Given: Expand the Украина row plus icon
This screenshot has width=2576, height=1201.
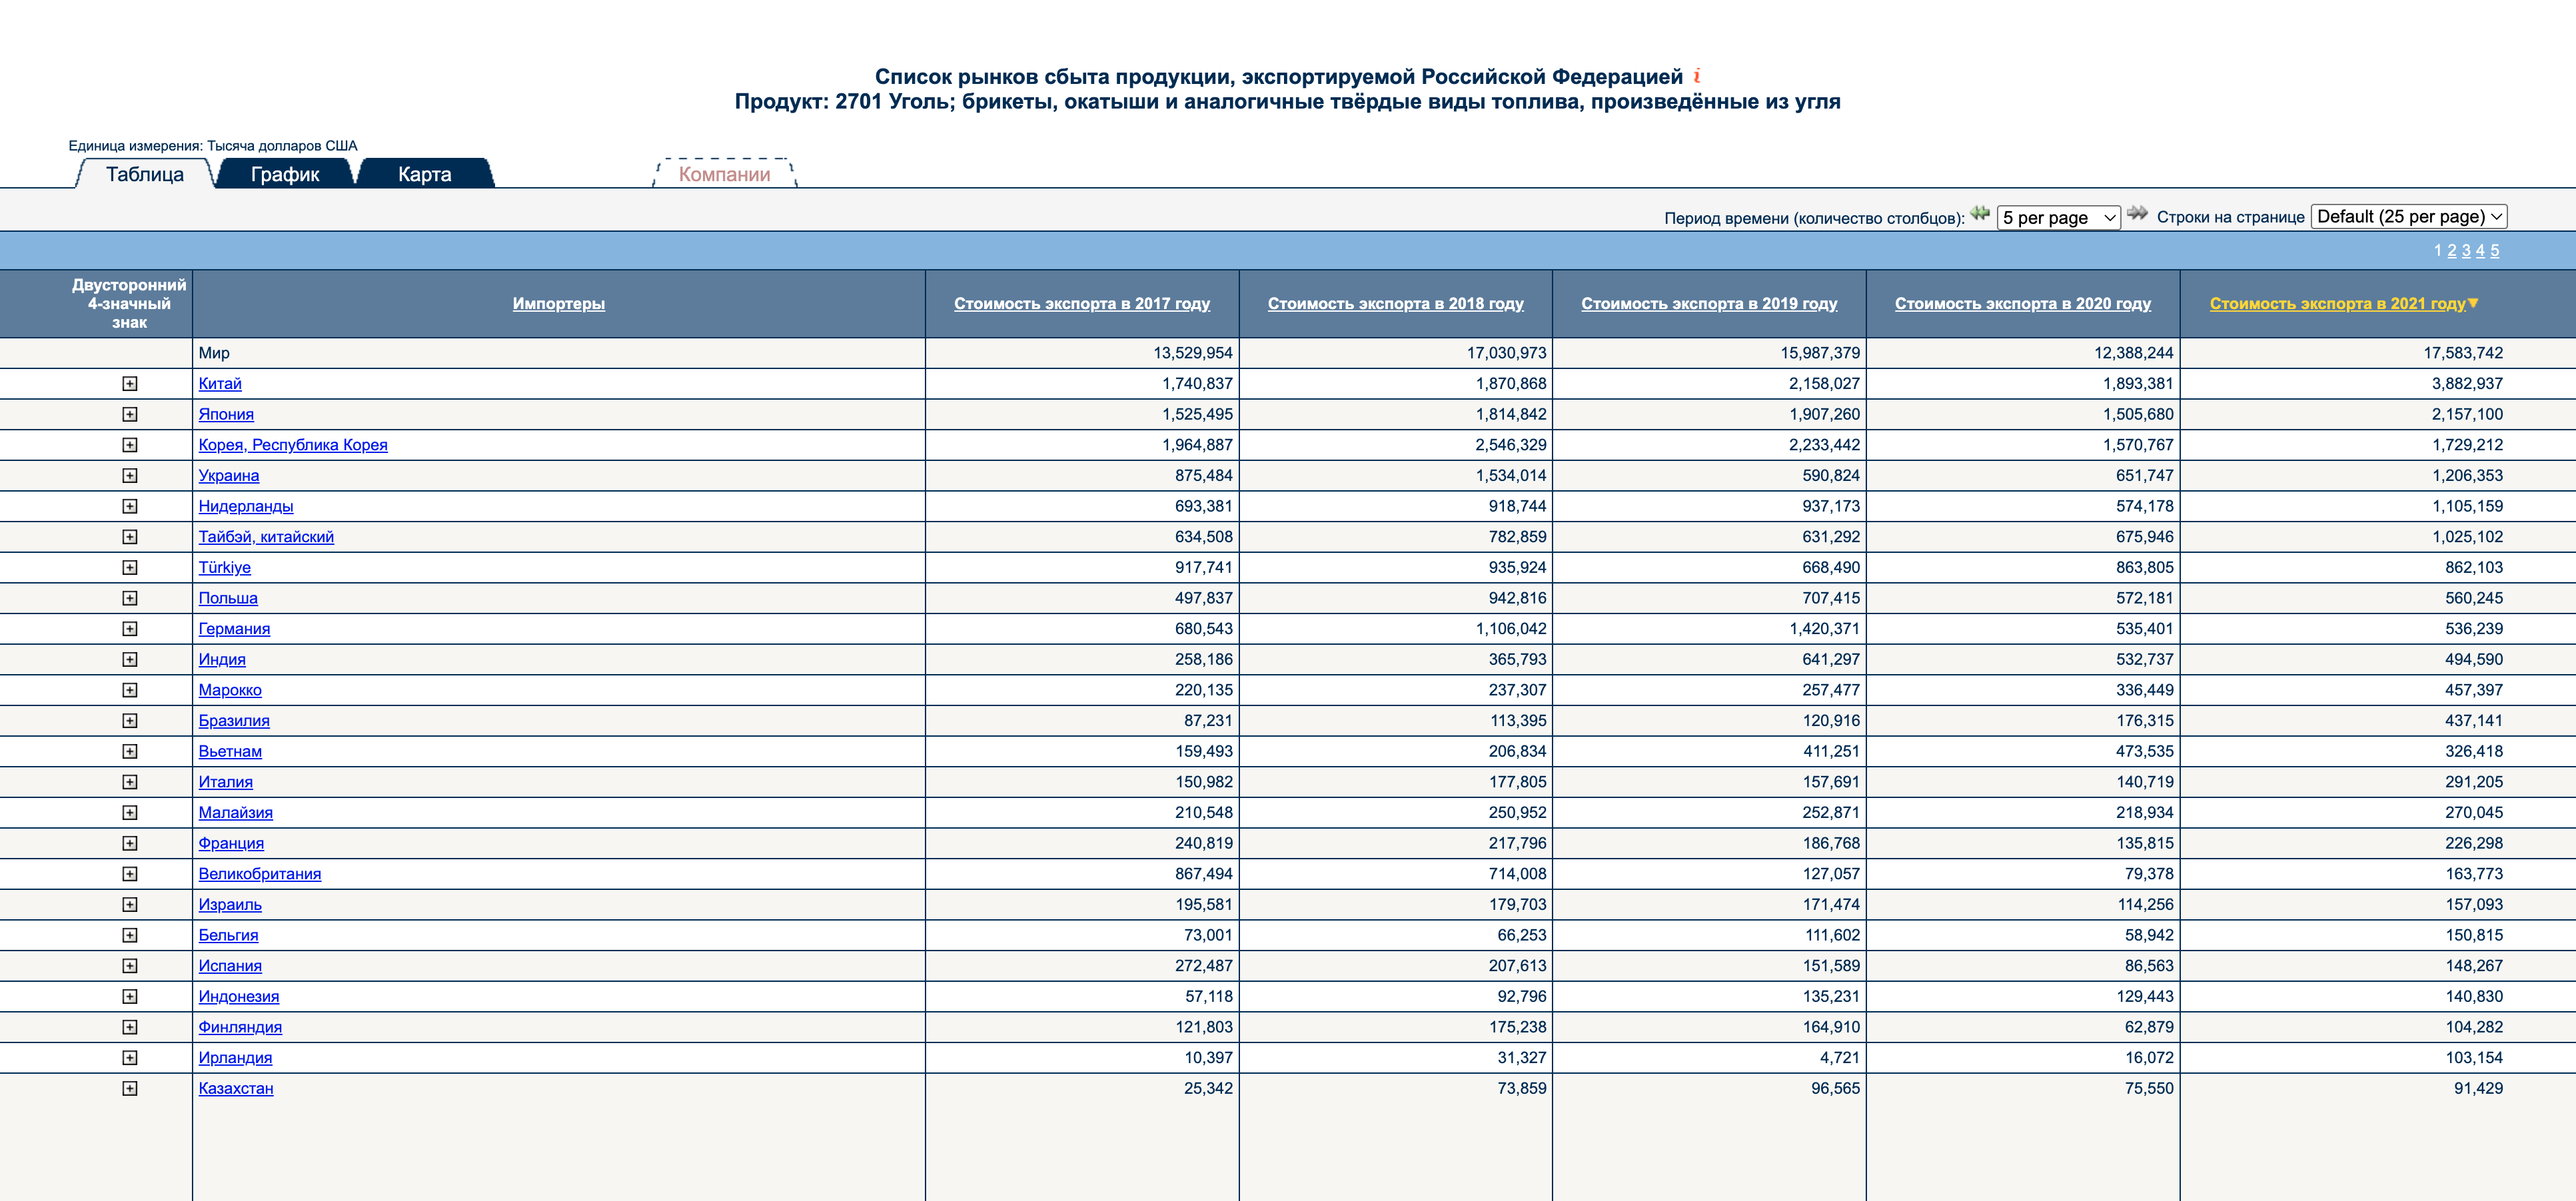Looking at the screenshot, I should pyautogui.click(x=130, y=476).
